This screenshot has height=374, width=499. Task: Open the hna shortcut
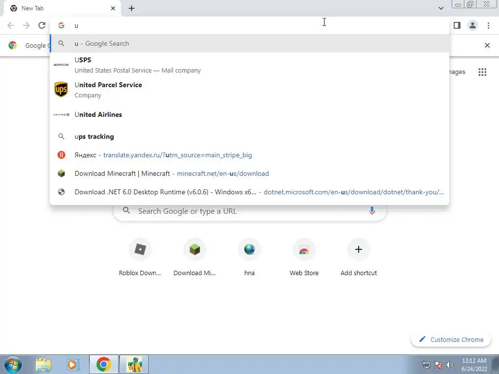point(249,257)
